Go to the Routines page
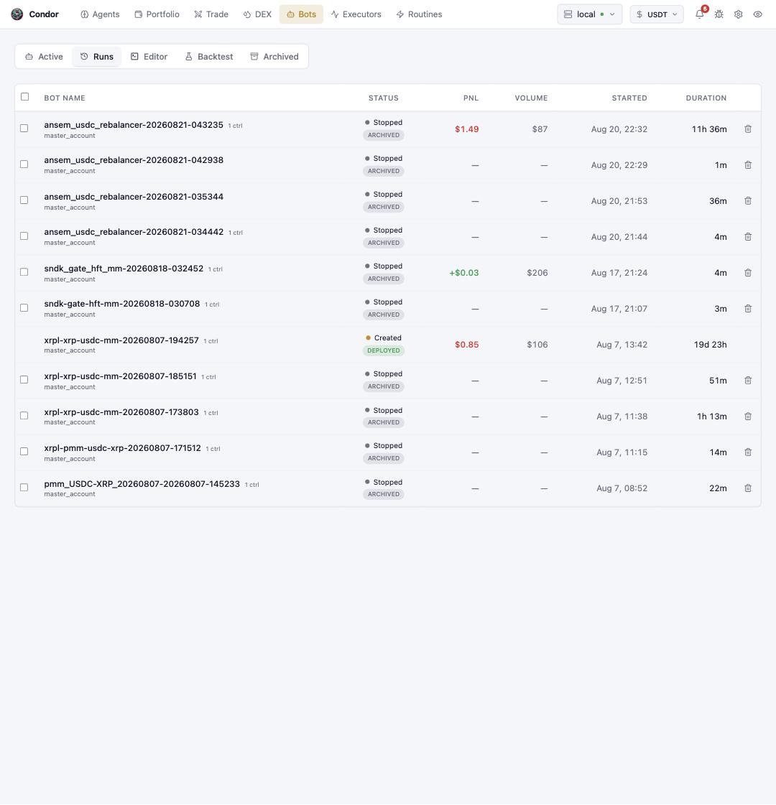Screen dimensions: 776x805 pos(419,14)
